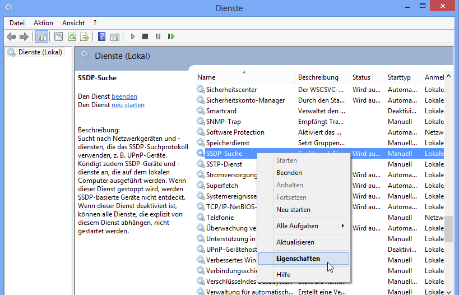The image size is (459, 295).
Task: Toggle the show/hide console tree button
Action: tap(41, 37)
